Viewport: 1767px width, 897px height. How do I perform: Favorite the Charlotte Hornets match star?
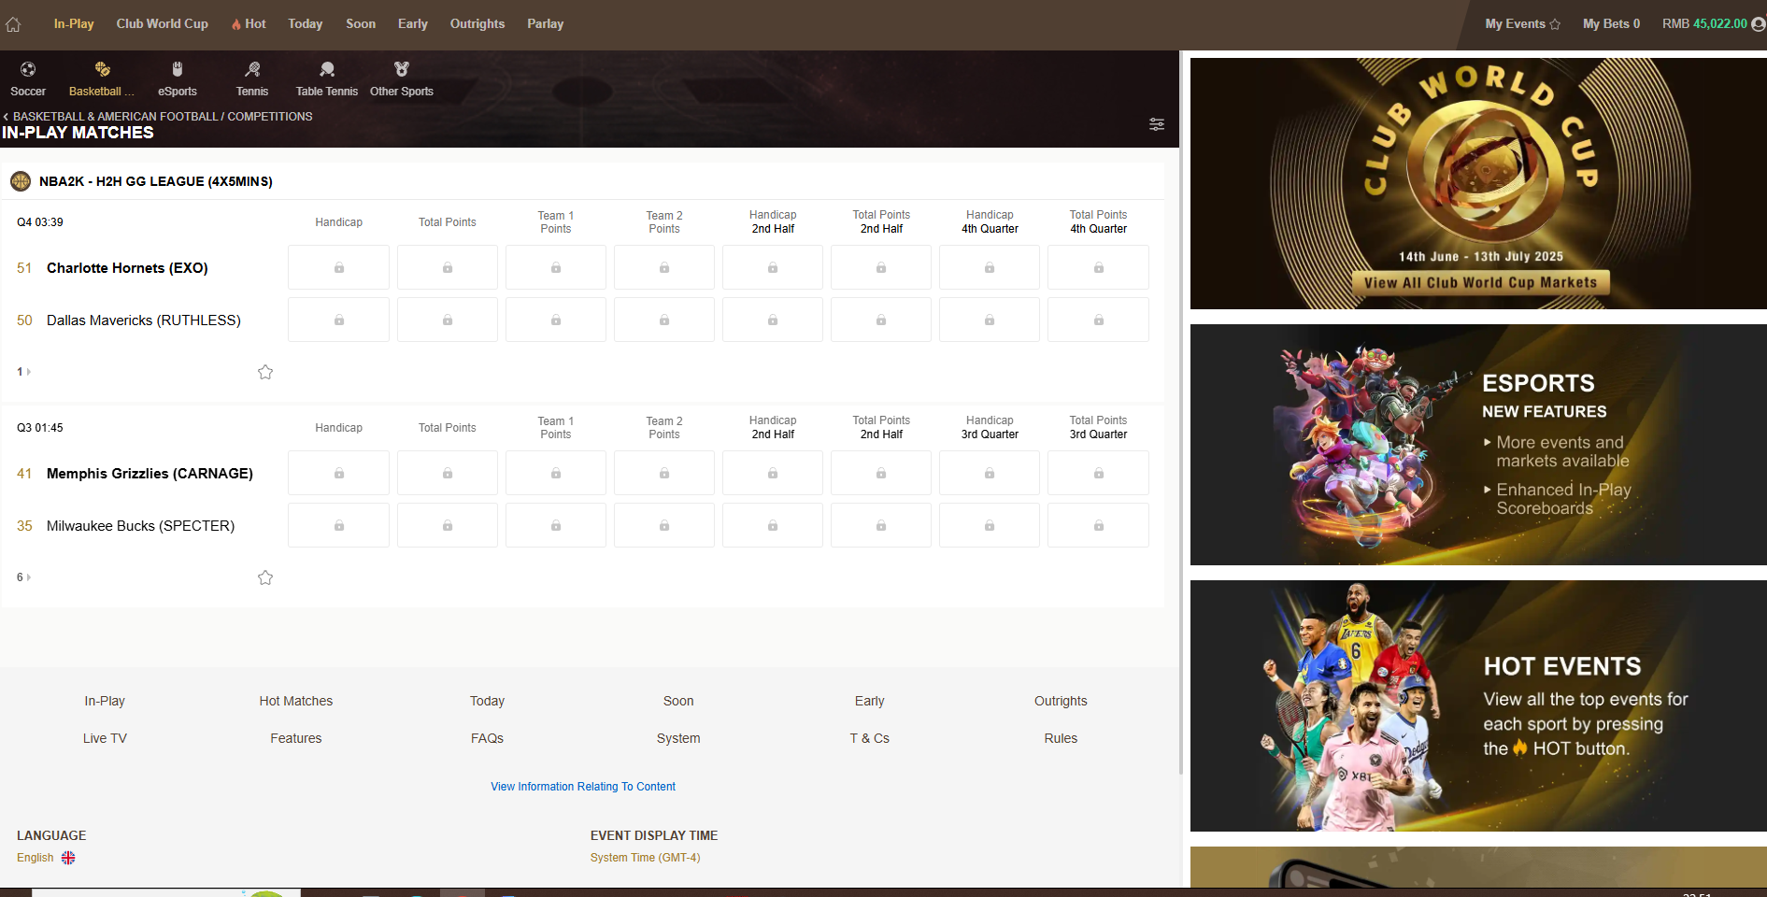click(265, 372)
